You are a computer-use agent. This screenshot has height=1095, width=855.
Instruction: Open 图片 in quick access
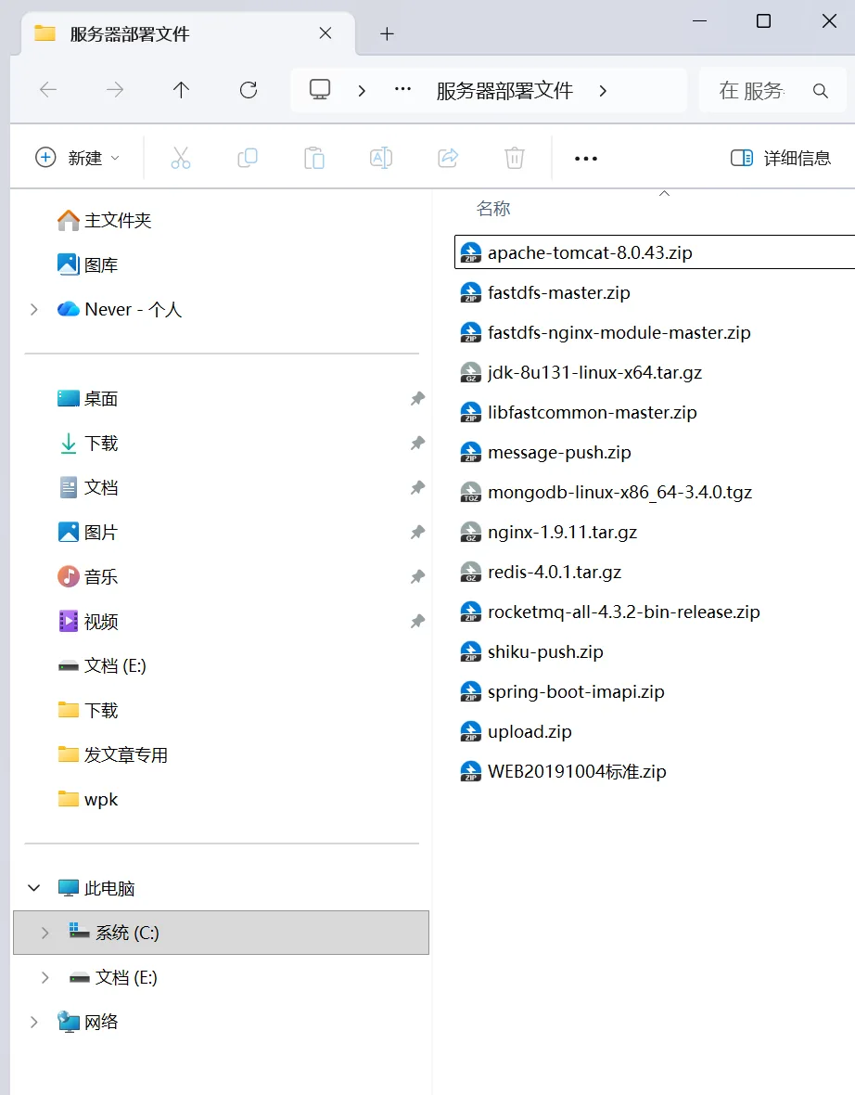87,532
